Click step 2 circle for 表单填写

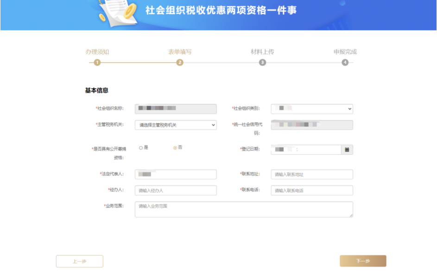click(x=180, y=63)
